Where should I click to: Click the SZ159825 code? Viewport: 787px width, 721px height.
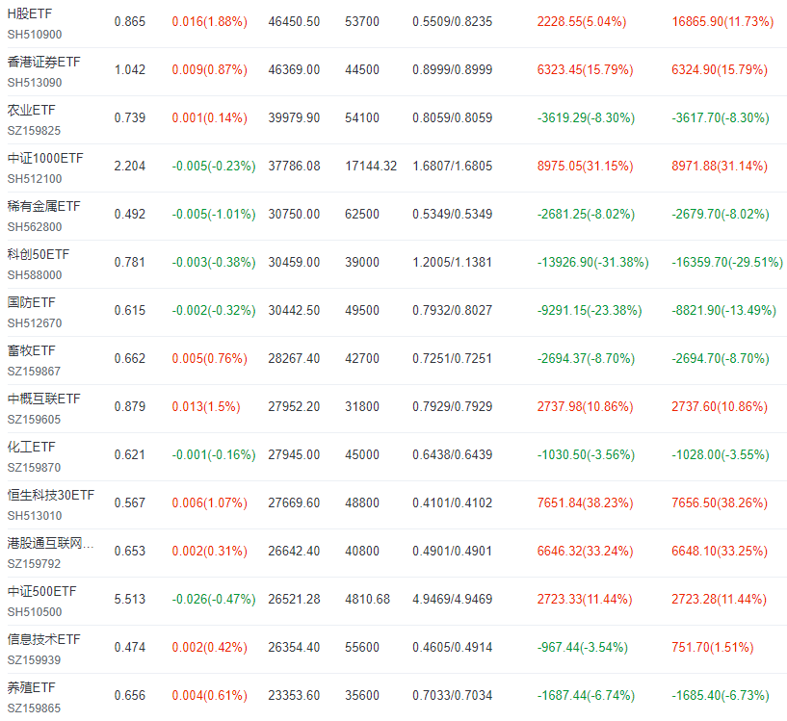34,131
